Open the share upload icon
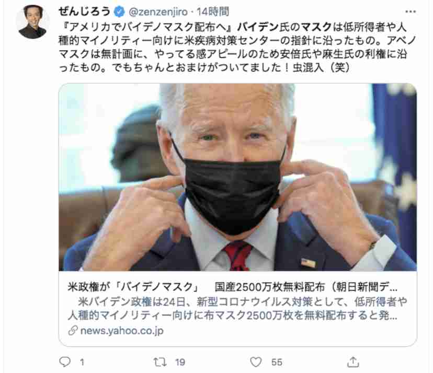433x373 pixels. point(353,362)
